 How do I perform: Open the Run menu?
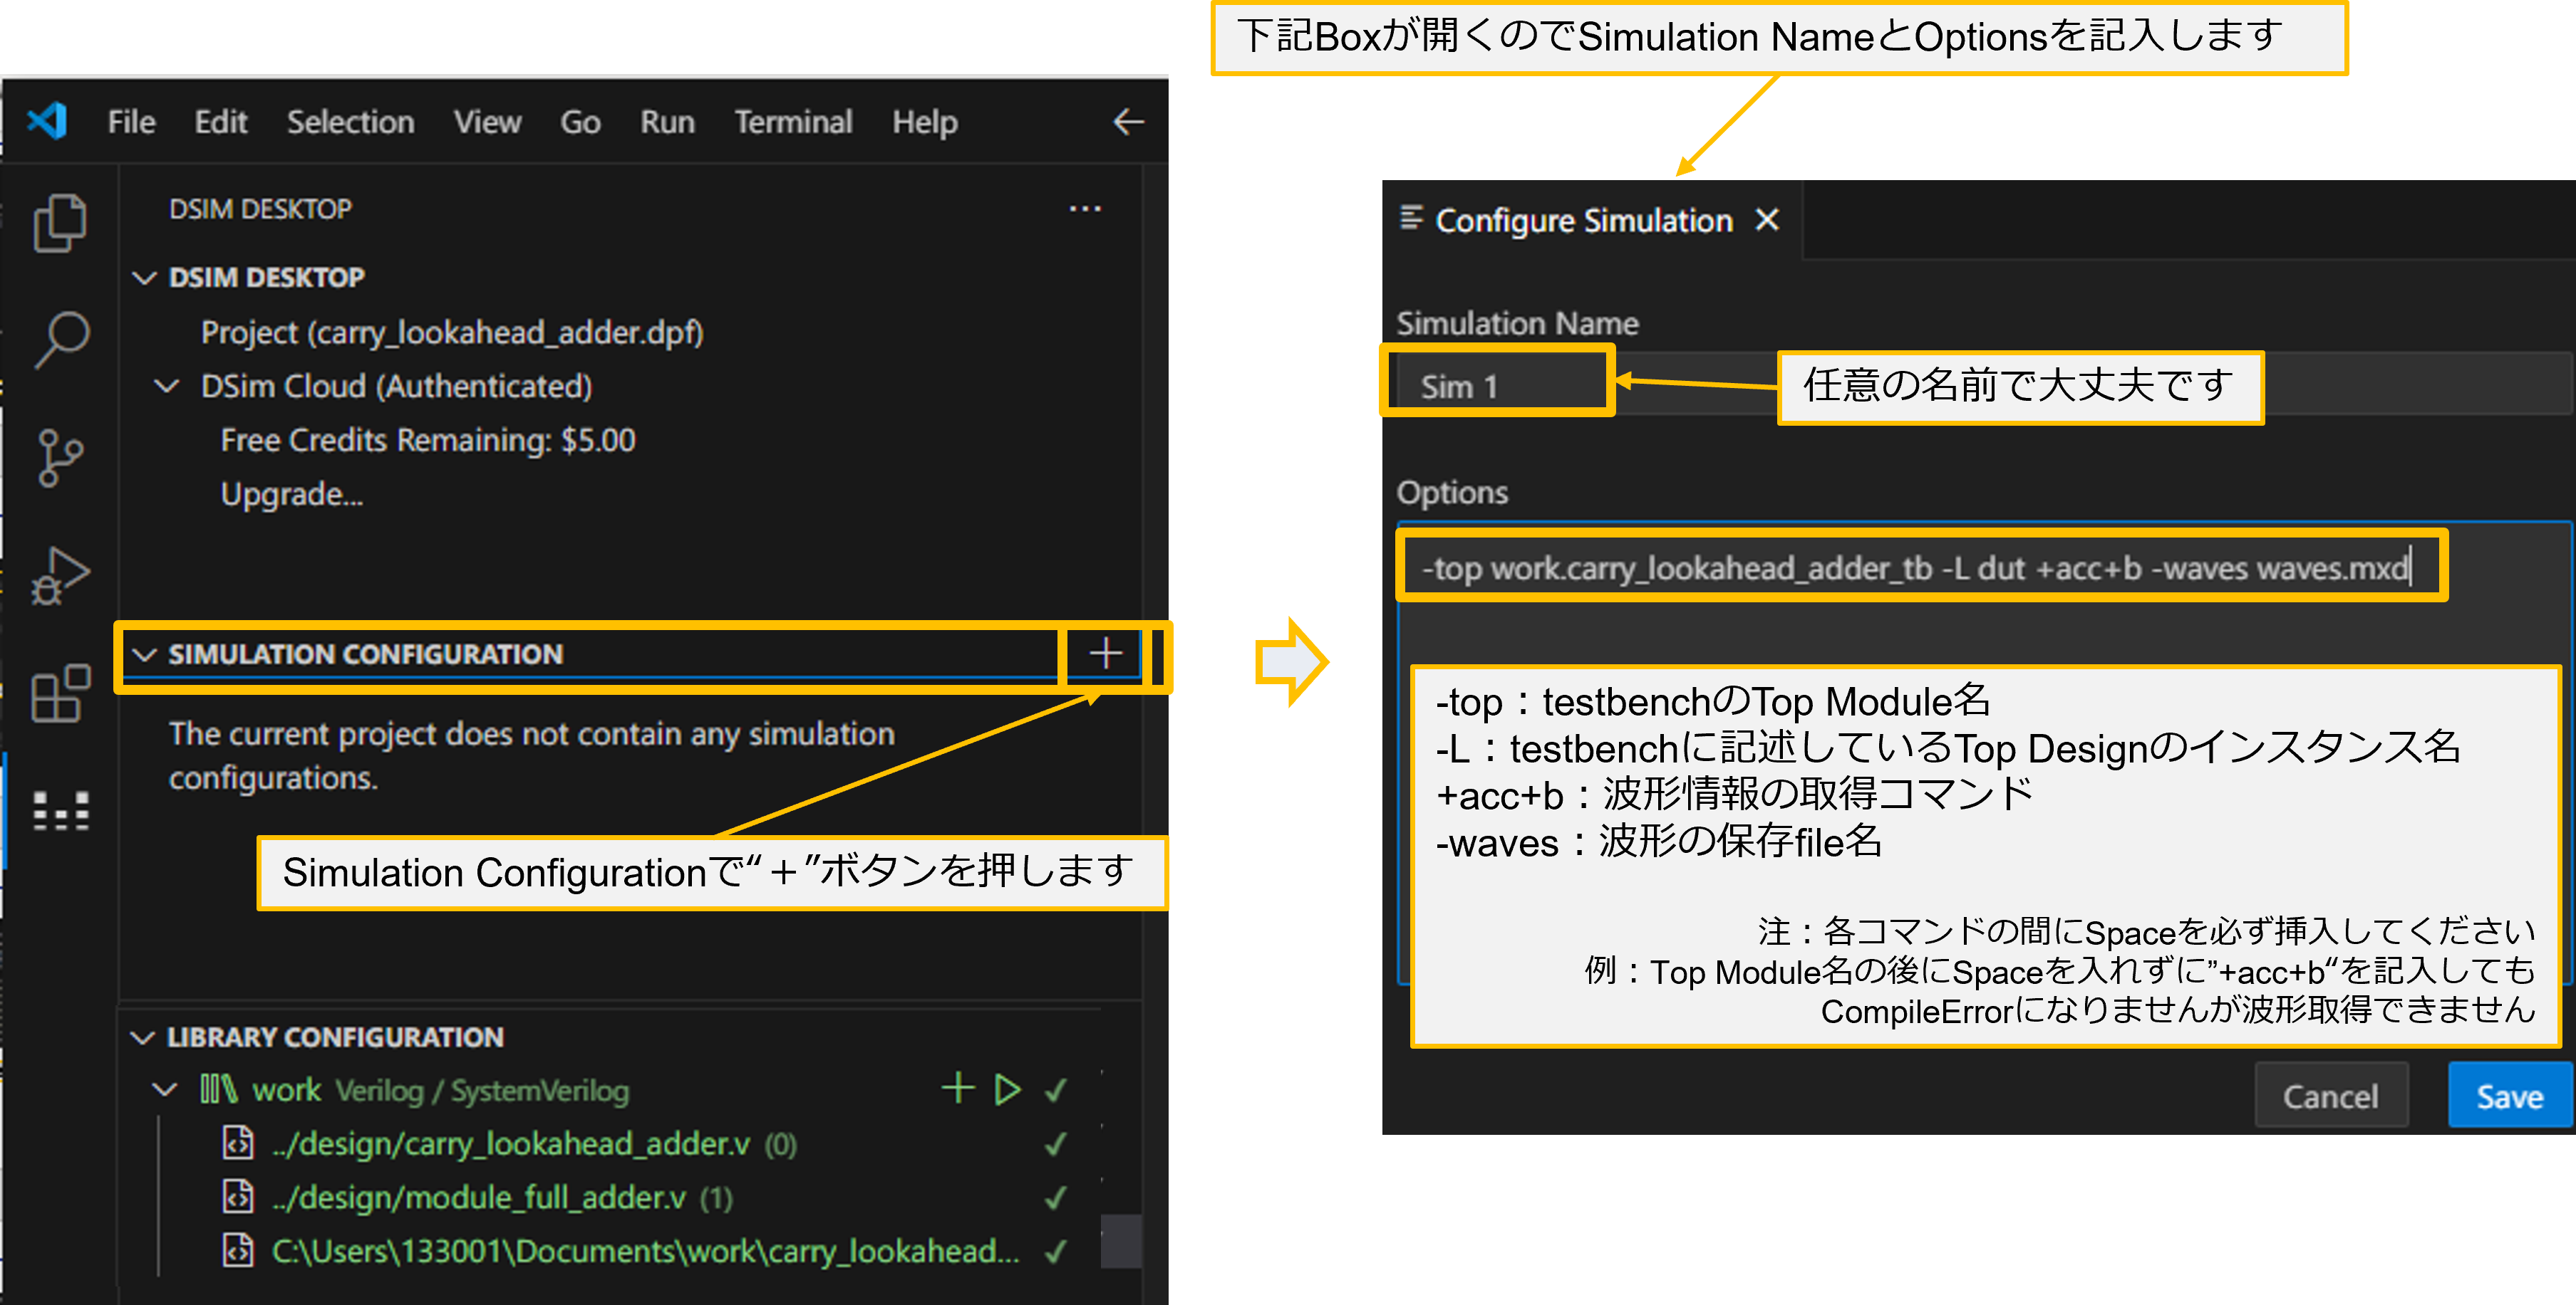pos(668,122)
